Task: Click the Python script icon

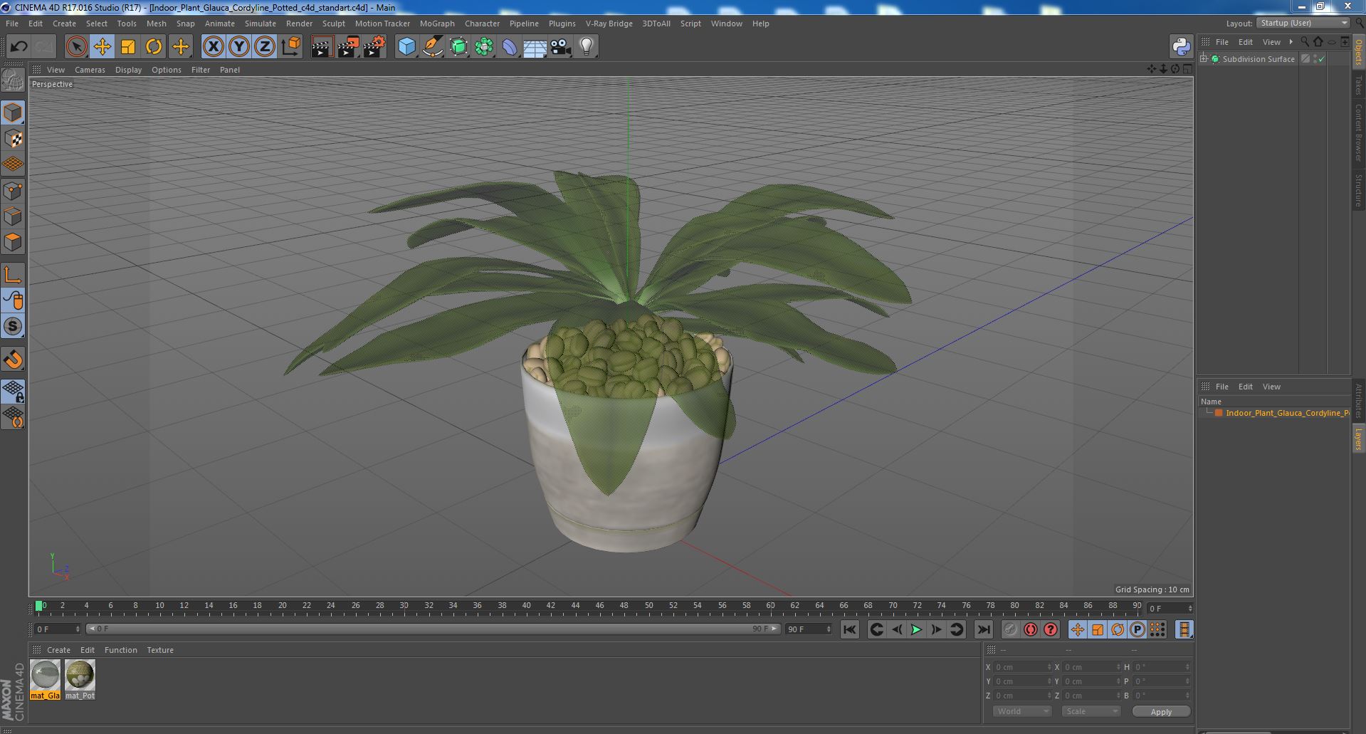Action: (1182, 47)
